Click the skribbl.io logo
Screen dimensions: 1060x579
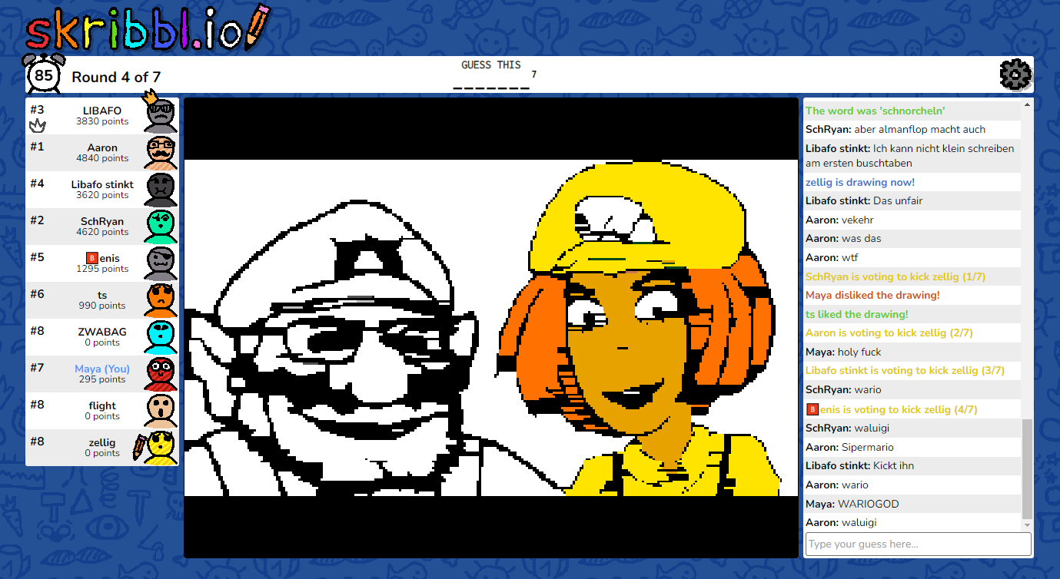click(x=146, y=31)
